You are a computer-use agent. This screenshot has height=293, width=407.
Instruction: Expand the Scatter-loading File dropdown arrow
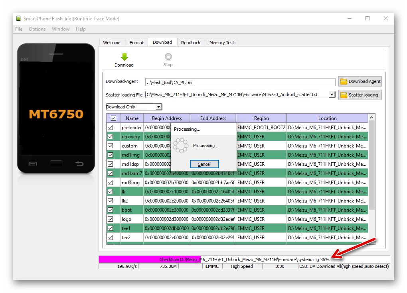332,94
